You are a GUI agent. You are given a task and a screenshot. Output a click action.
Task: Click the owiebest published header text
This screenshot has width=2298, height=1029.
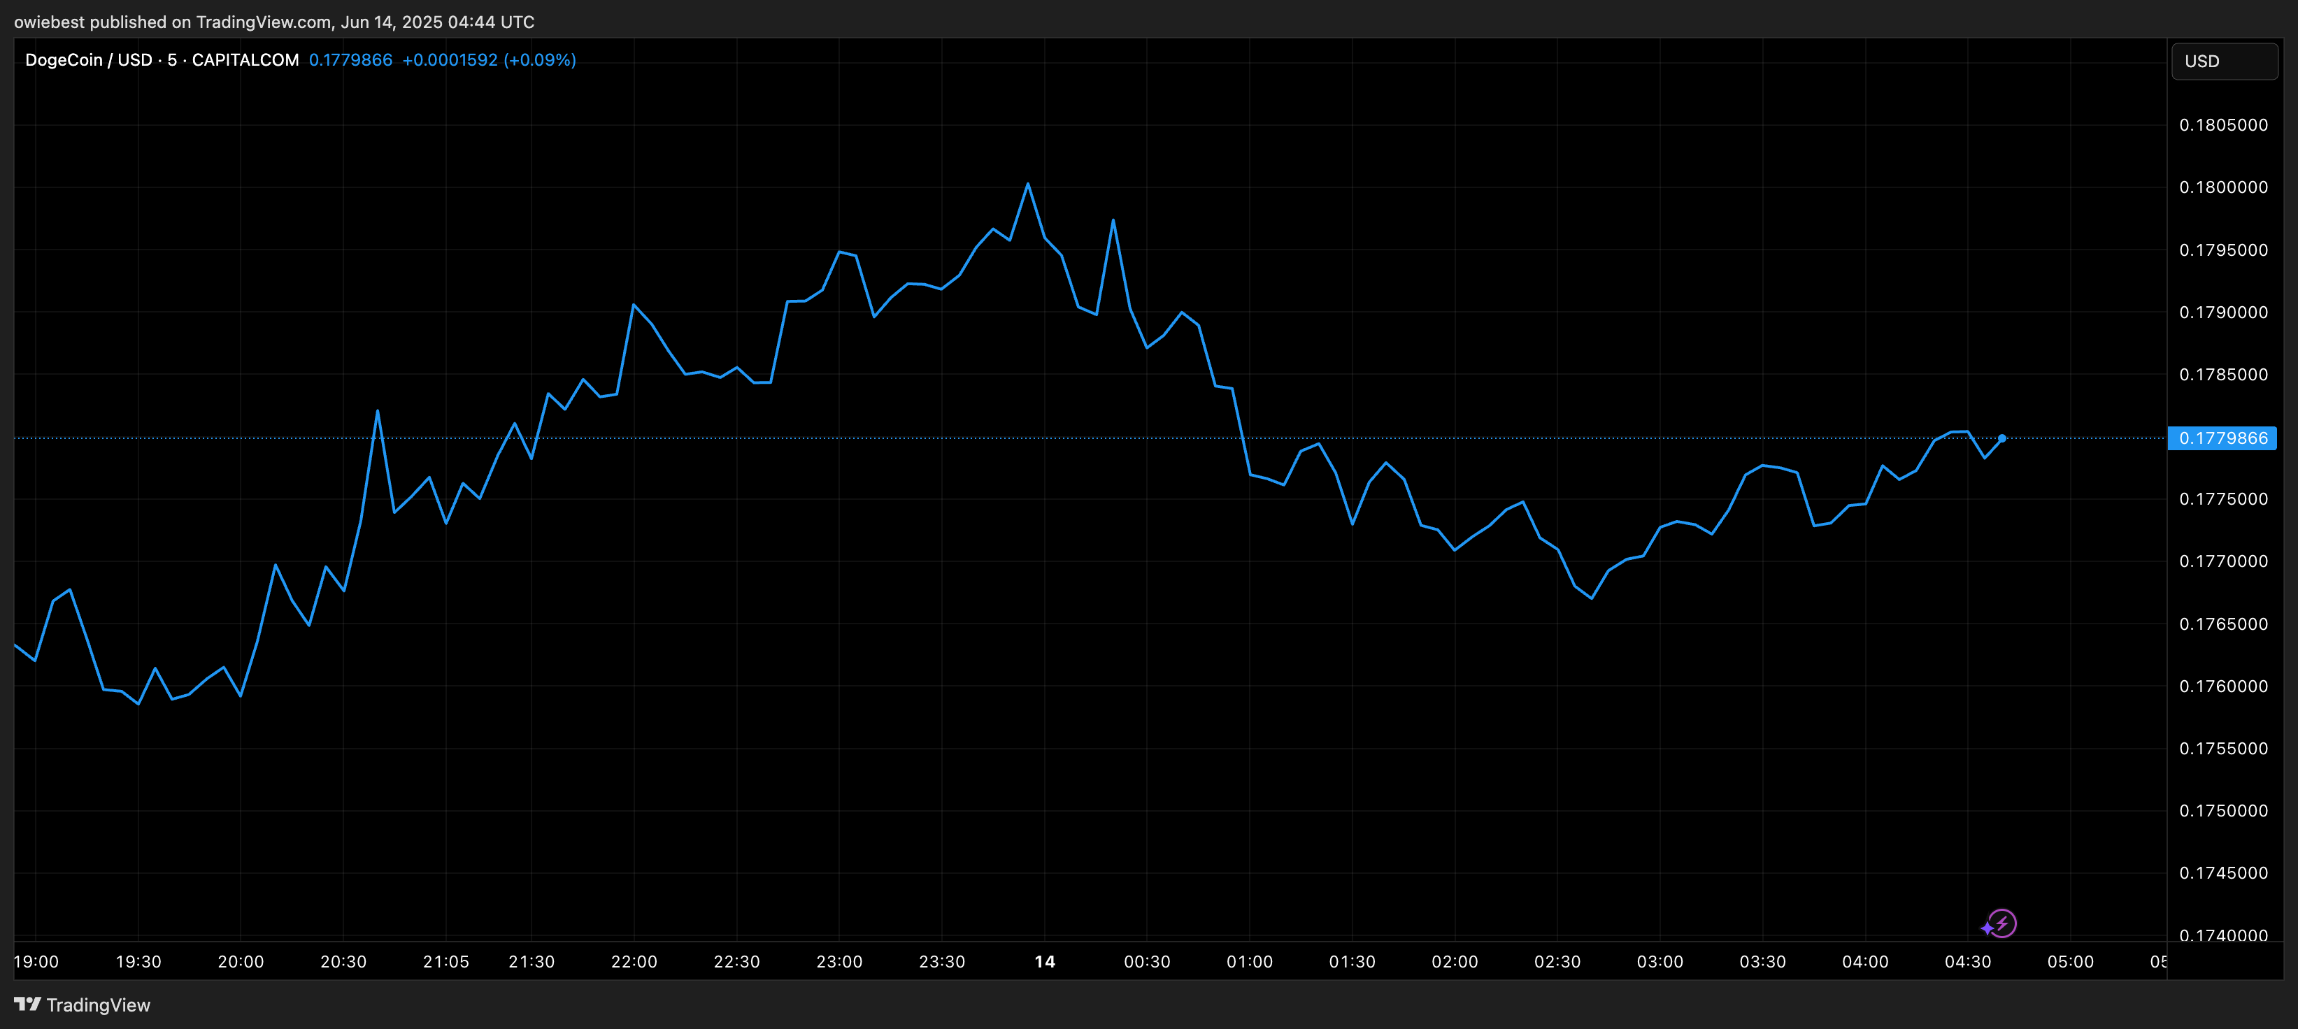click(x=274, y=22)
